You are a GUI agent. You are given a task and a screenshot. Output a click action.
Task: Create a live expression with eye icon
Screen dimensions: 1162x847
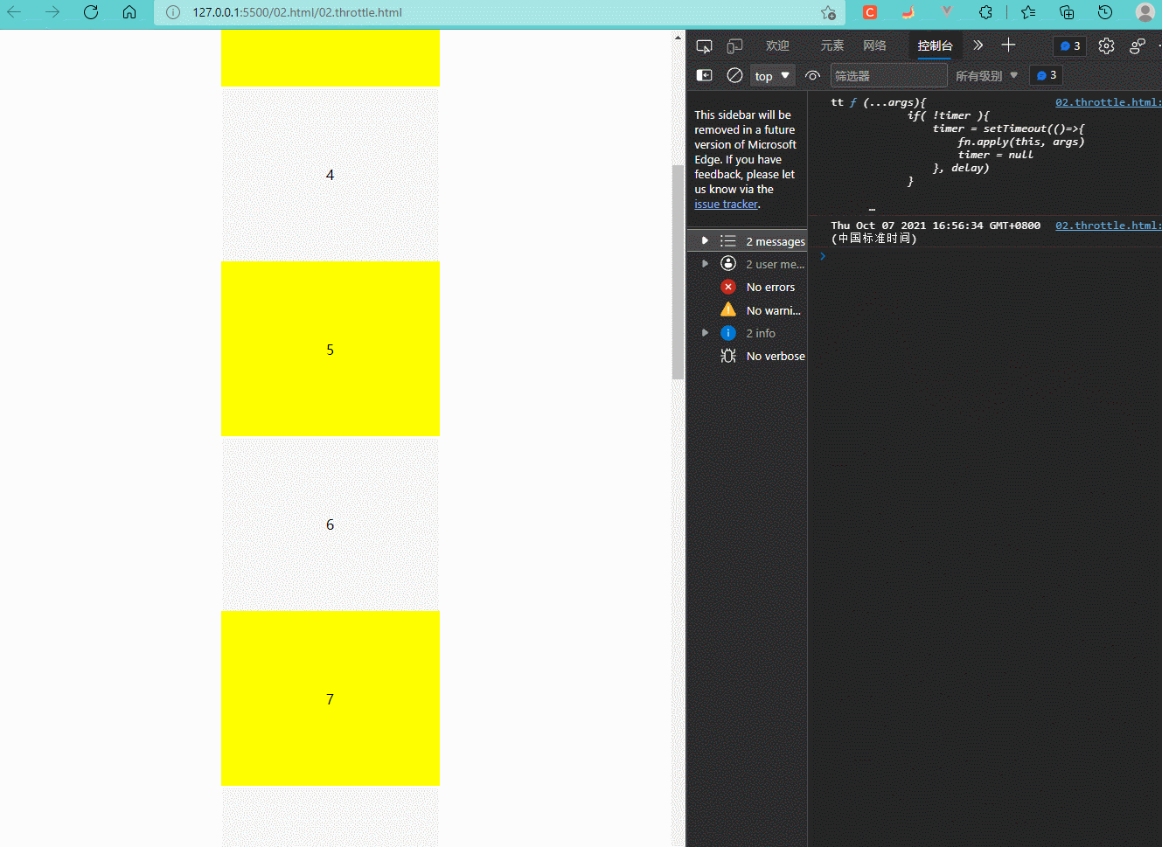pyautogui.click(x=812, y=76)
